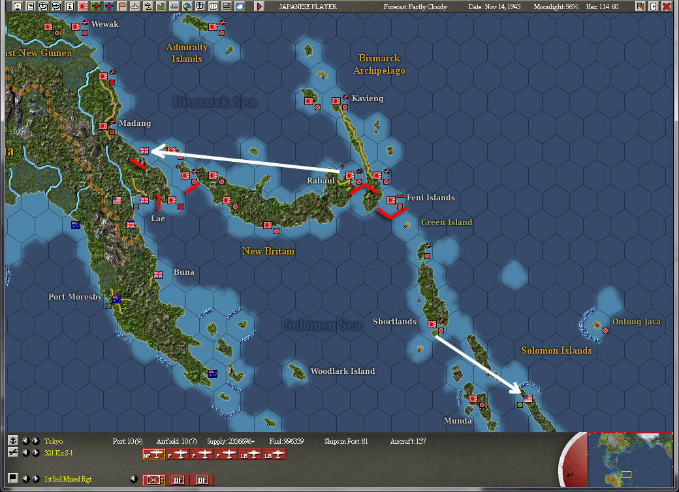Select the Japanese flag at Feni Islands
This screenshot has width=679, height=492.
tap(391, 200)
